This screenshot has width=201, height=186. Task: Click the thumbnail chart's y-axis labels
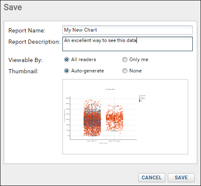[67, 117]
